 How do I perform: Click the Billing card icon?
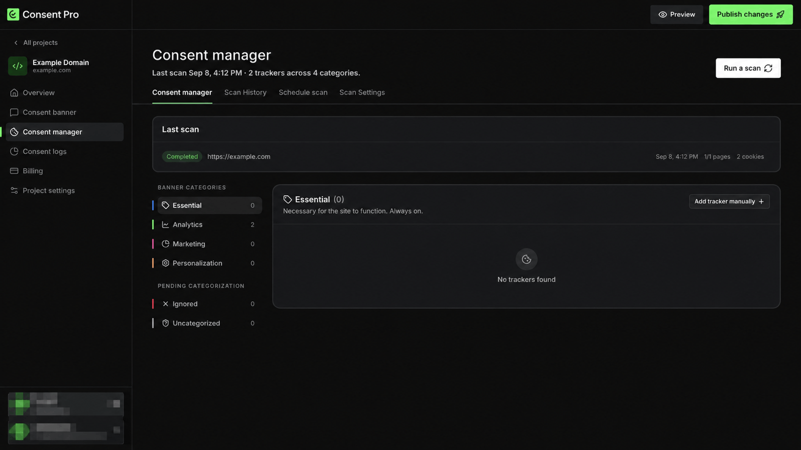coord(14,171)
